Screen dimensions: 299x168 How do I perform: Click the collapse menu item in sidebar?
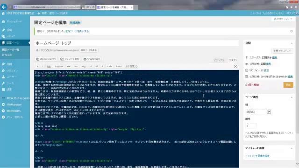coord(13,117)
